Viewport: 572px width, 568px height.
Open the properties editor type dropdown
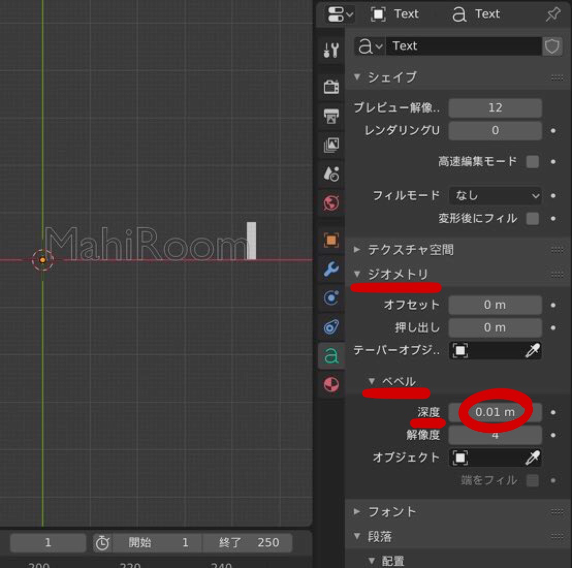340,14
